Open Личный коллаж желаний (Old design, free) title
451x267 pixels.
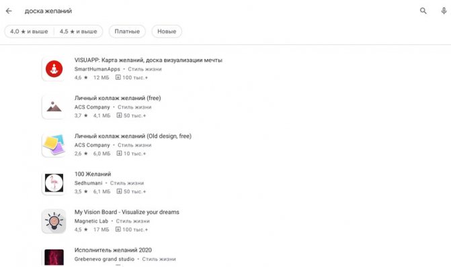coord(133,136)
